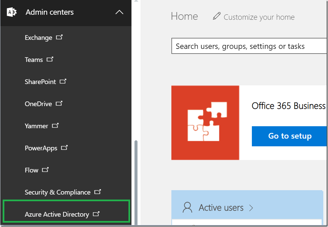Click the Admin centers gear icon
The width and height of the screenshot is (328, 227).
pyautogui.click(x=12, y=12)
